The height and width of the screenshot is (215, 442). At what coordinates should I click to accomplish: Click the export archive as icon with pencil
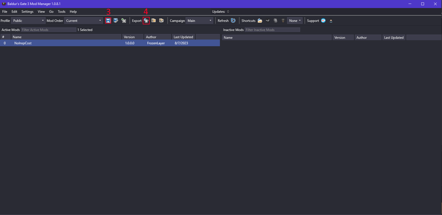click(x=162, y=21)
